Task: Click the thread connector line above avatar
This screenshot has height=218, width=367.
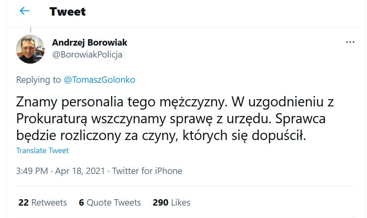Action: 30,30
